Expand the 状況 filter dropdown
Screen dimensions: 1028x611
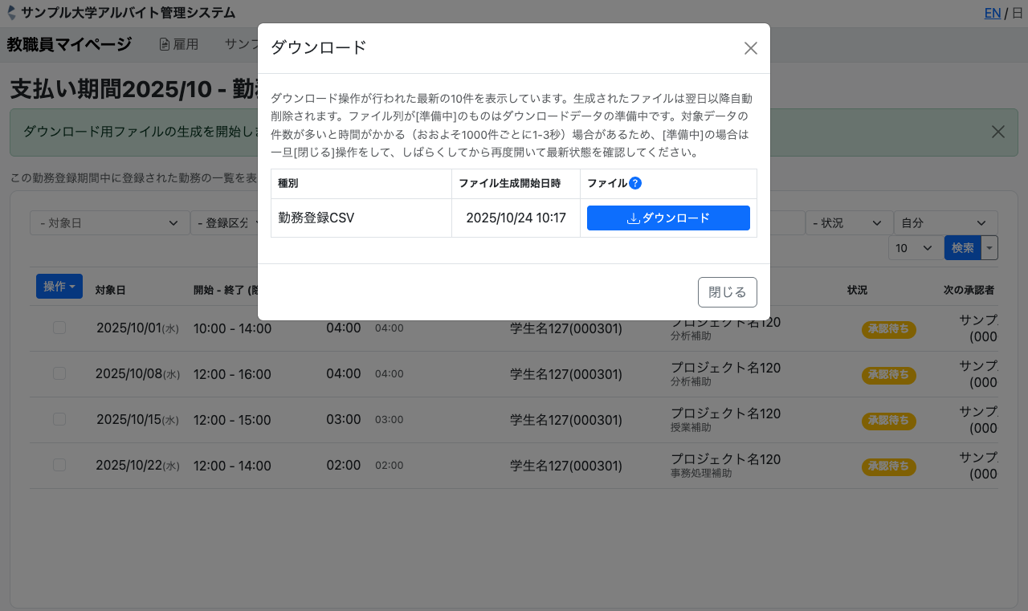(849, 223)
